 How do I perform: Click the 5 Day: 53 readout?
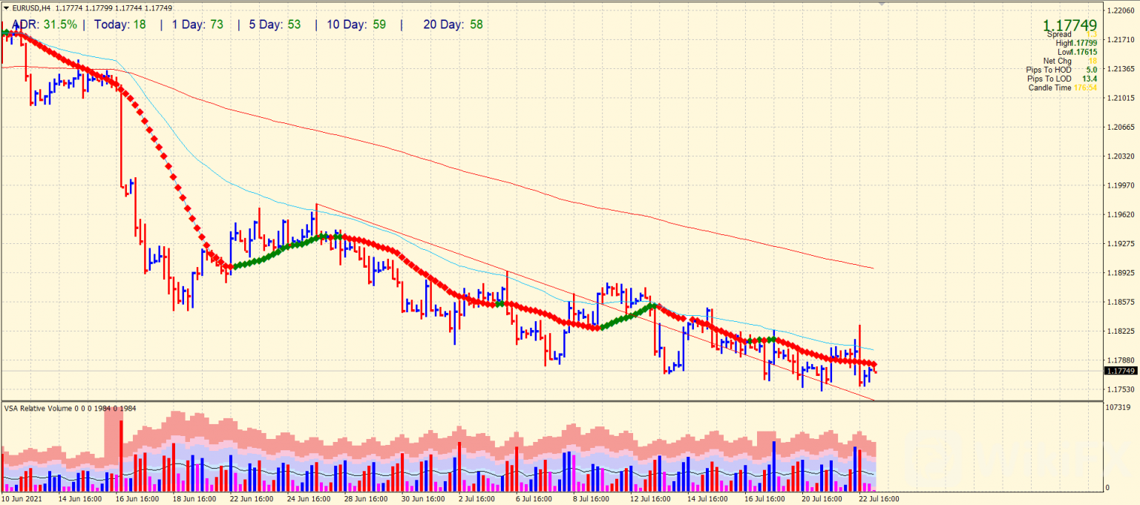pyautogui.click(x=275, y=24)
